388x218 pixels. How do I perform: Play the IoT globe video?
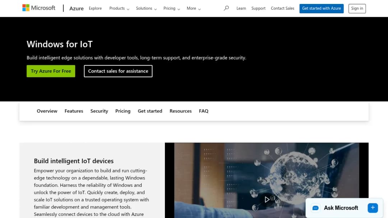[x=267, y=199]
